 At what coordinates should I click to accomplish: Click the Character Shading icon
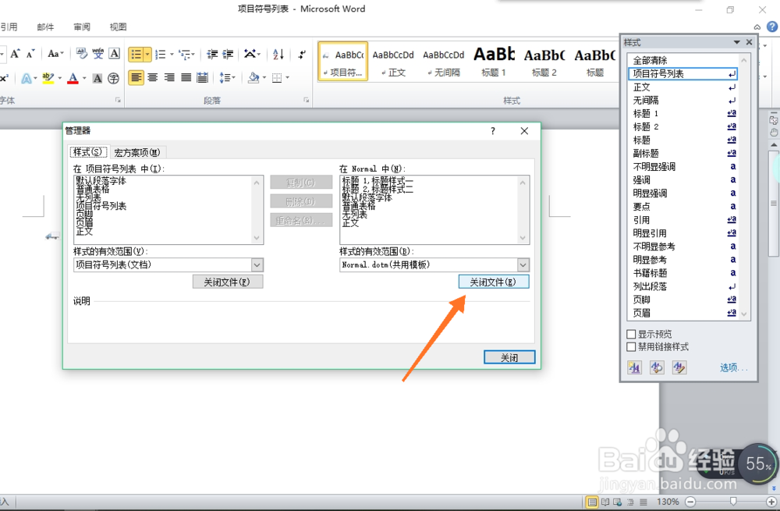(x=97, y=78)
